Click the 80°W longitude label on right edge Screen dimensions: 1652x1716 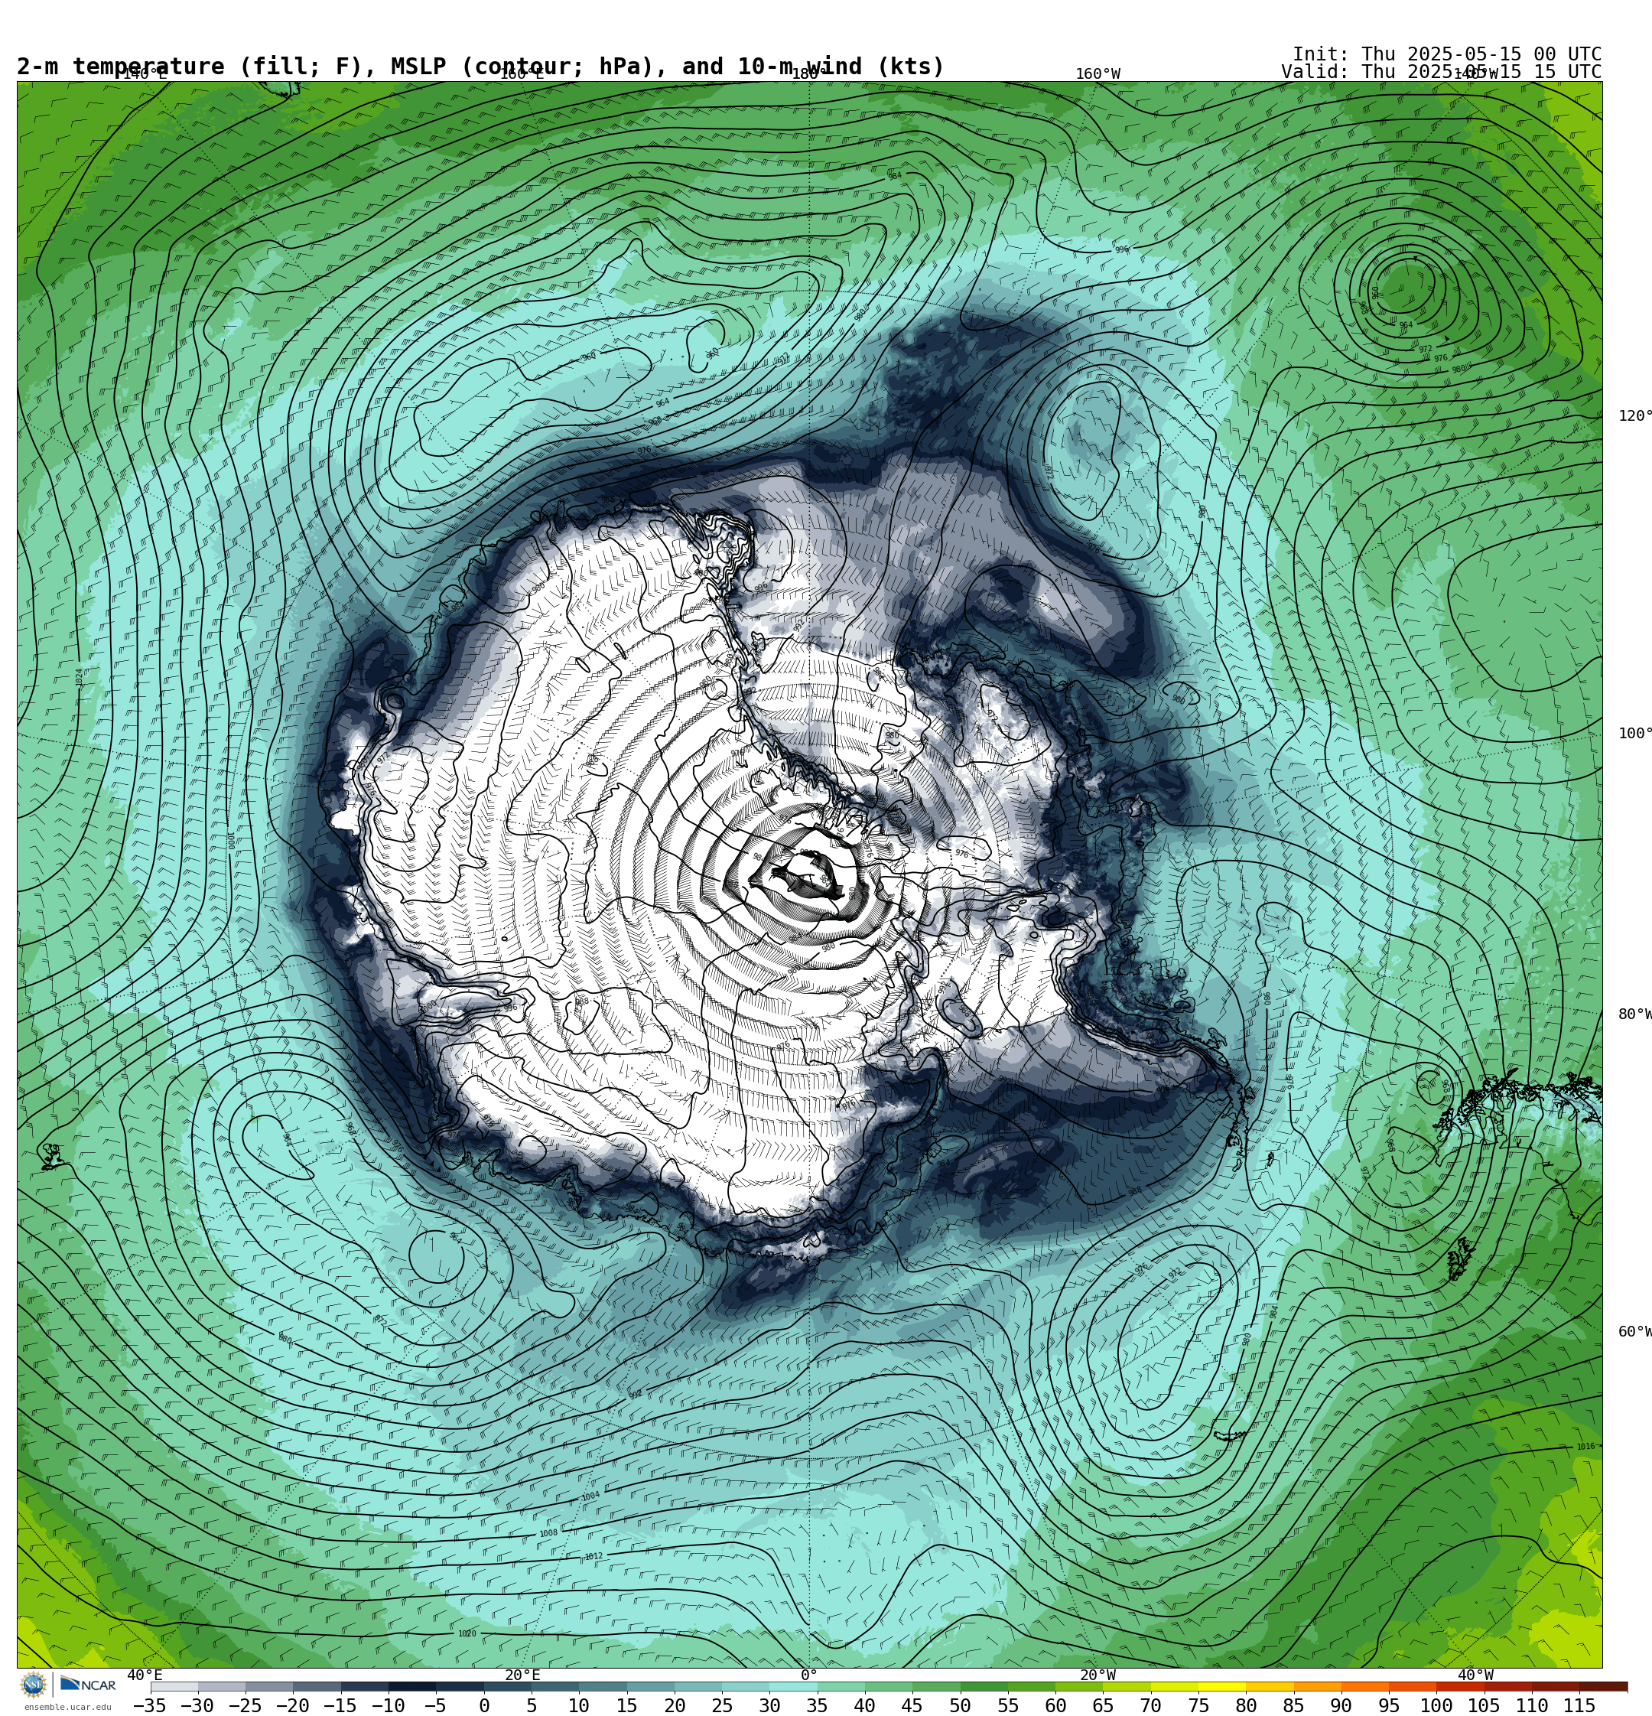[1634, 1014]
